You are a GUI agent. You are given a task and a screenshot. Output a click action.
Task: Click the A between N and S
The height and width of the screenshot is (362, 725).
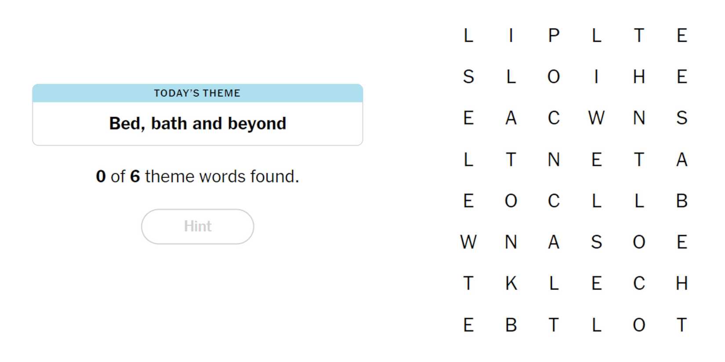pyautogui.click(x=554, y=242)
